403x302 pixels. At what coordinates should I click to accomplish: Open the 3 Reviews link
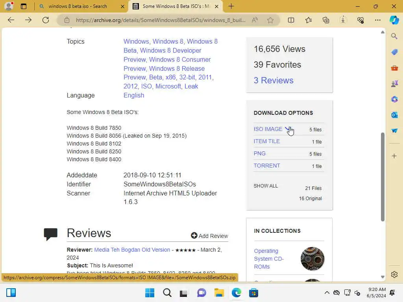(x=274, y=80)
